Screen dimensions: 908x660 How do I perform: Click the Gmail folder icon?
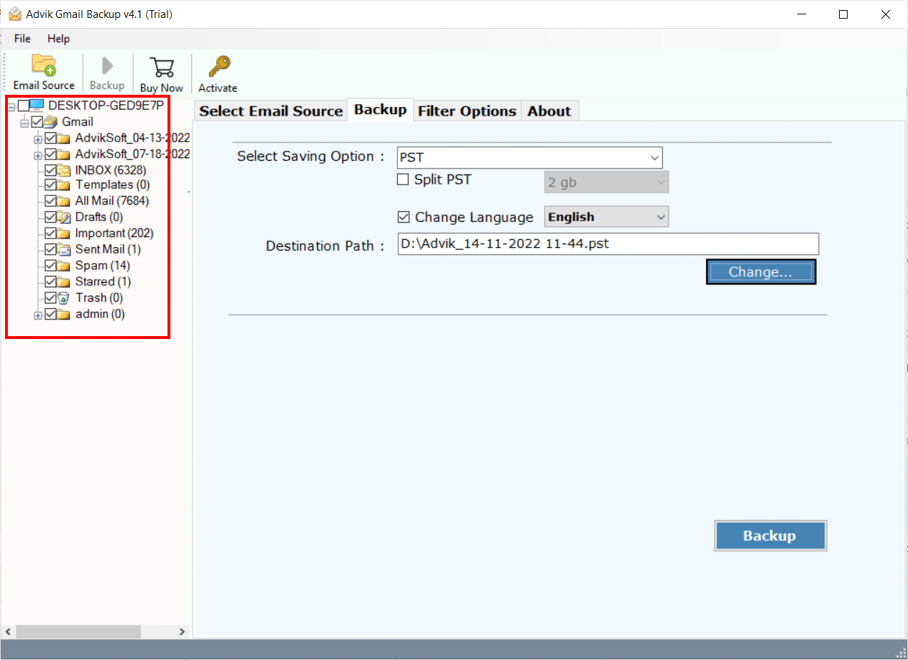coord(51,121)
